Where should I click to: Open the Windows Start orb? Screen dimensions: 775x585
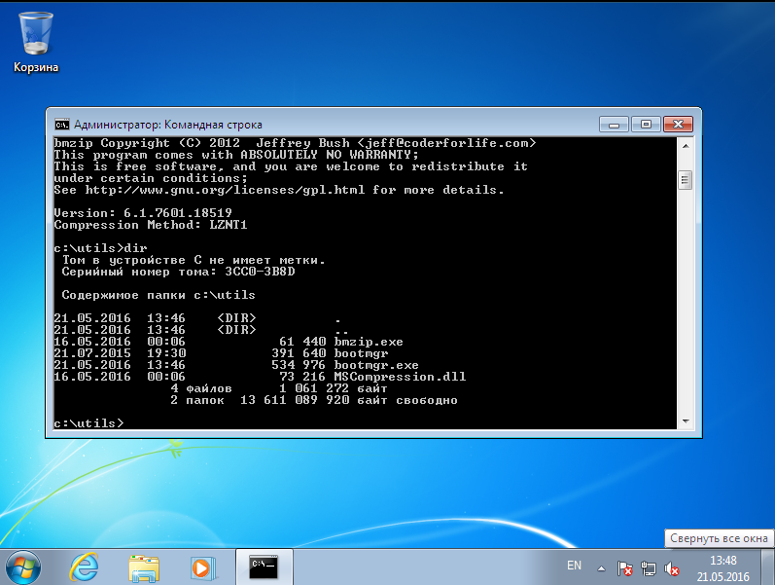(23, 567)
